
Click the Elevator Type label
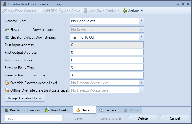pyautogui.click(x=15, y=21)
